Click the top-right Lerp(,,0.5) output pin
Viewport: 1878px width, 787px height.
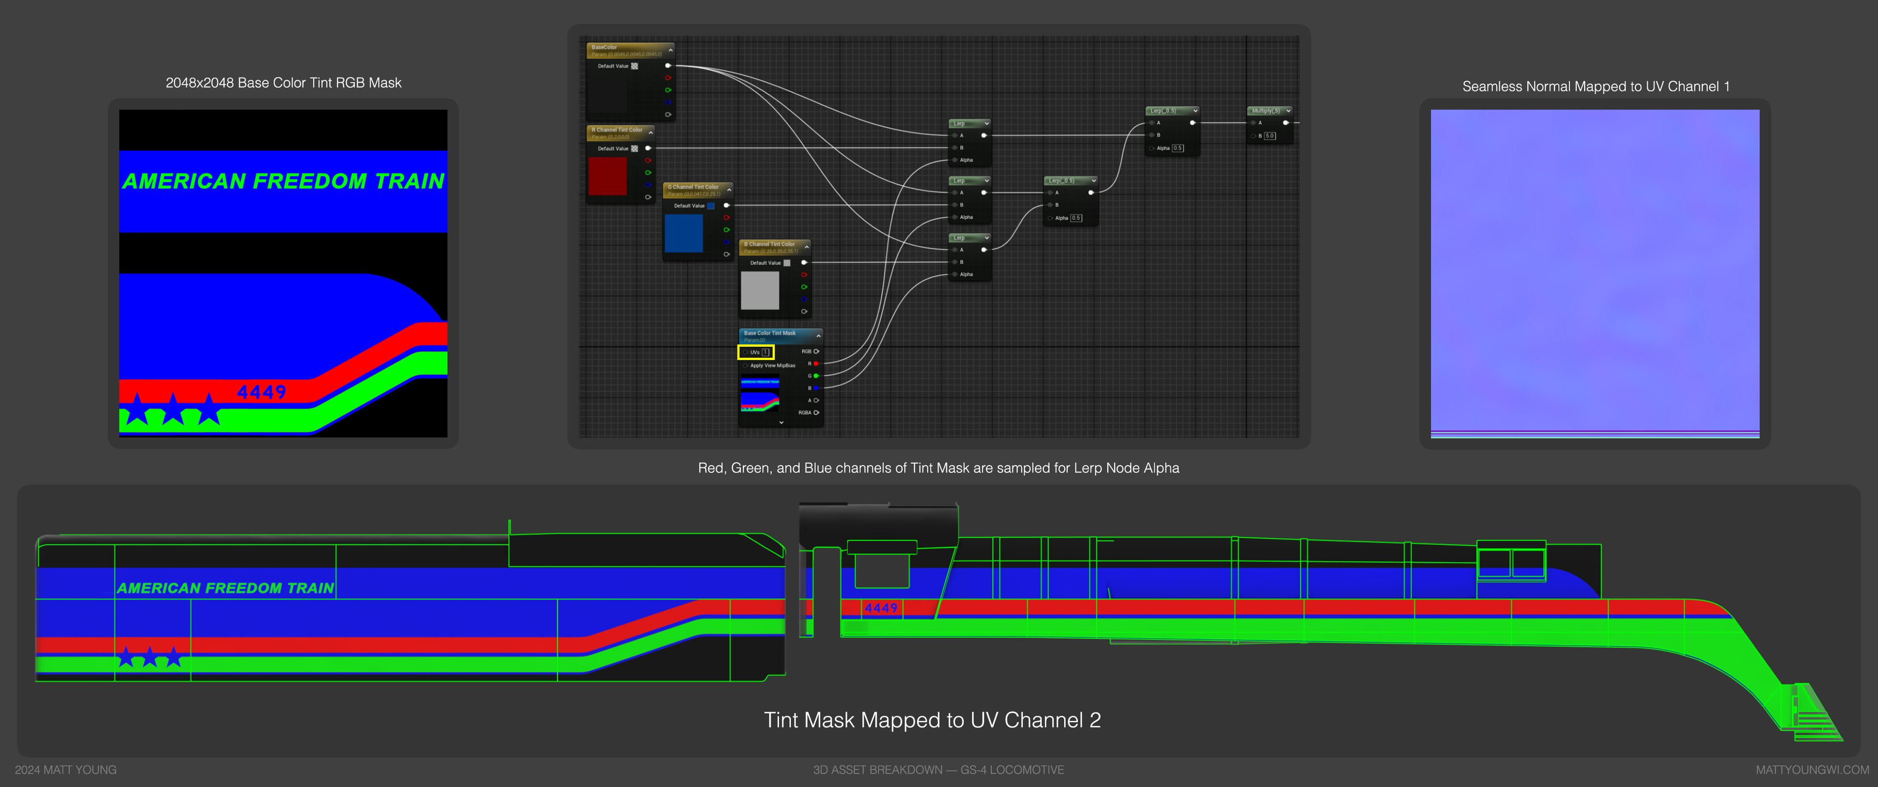(1193, 123)
